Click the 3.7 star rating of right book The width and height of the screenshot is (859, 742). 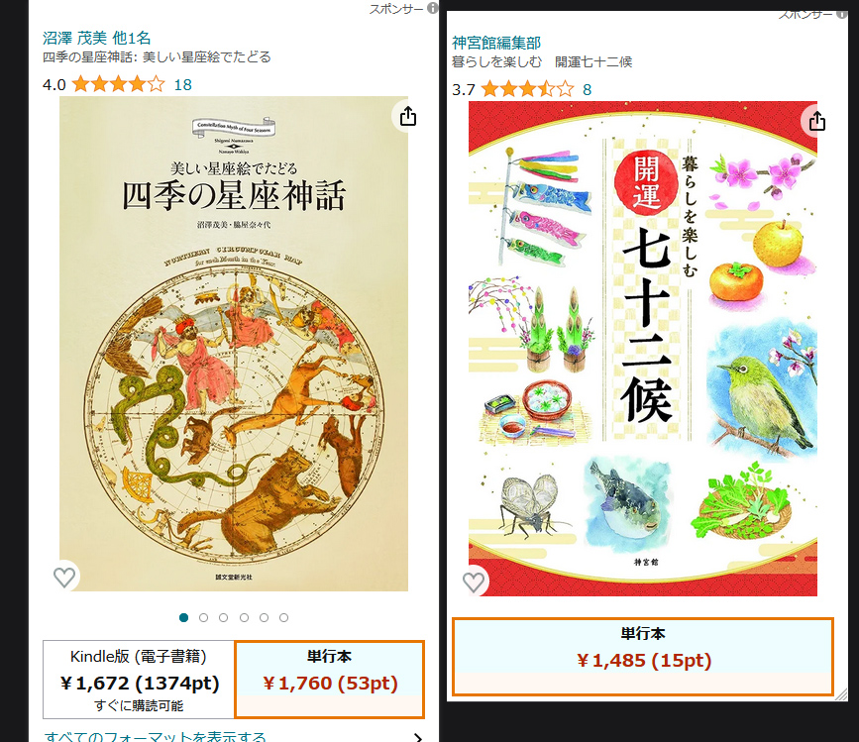click(x=527, y=89)
